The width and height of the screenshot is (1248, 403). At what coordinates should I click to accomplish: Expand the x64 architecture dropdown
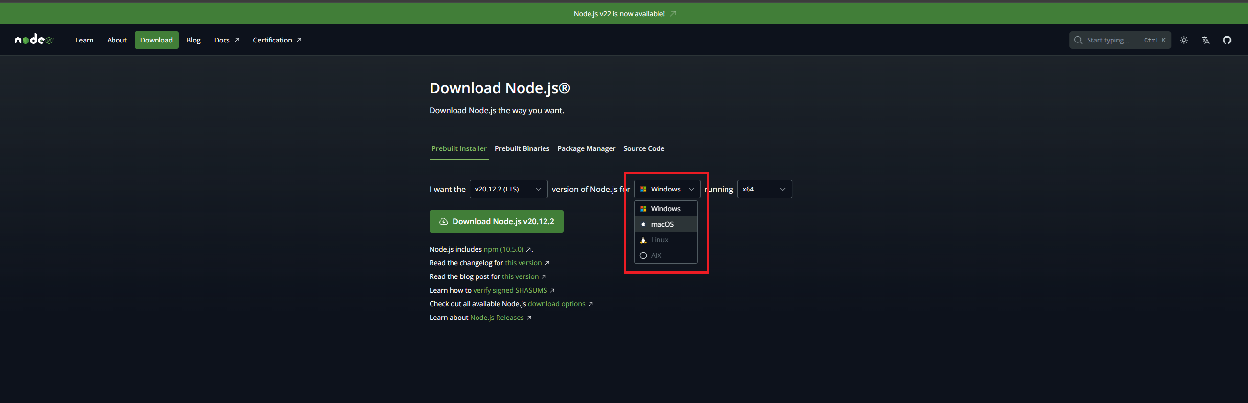(x=764, y=189)
